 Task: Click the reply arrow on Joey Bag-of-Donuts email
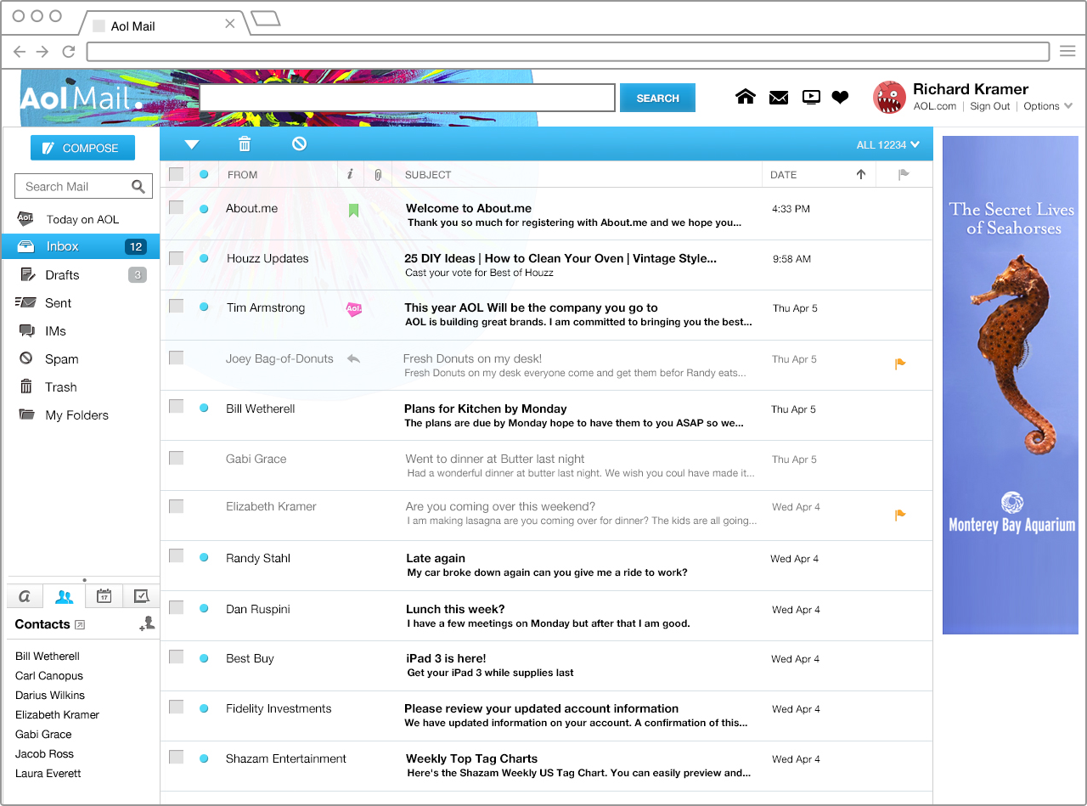coord(353,359)
